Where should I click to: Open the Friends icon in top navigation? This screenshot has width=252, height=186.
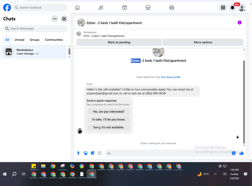pyautogui.click(x=101, y=8)
